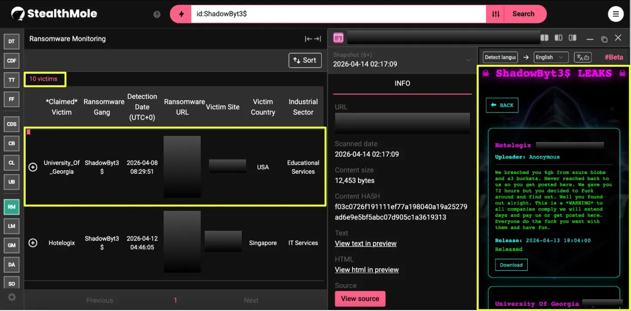631x311 pixels.
Task: Click the View source button
Action: tap(360, 299)
